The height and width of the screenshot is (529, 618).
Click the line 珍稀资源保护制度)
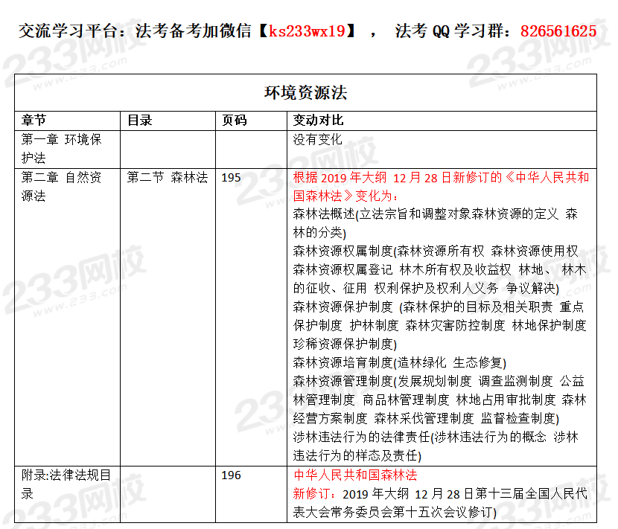click(345, 344)
